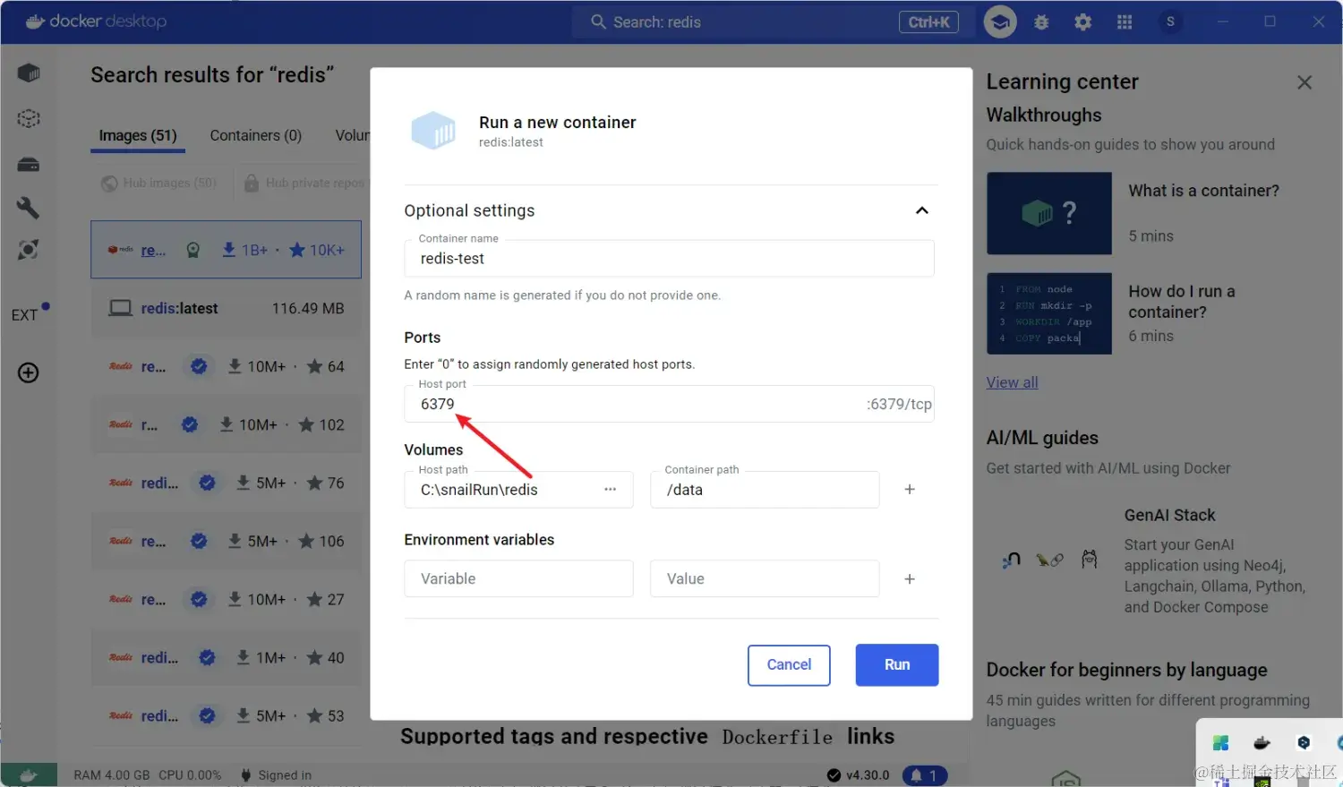Open the How do I run a container thumbnail
This screenshot has height=787, width=1343.
(x=1049, y=313)
